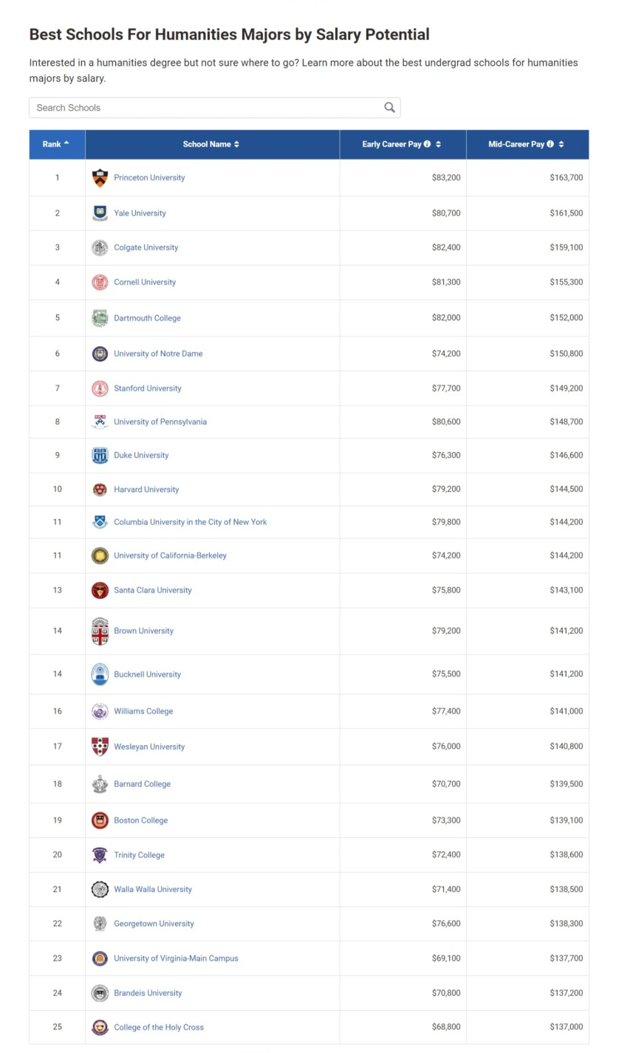Viewport: 633px width, 1053px height.
Task: Click the Mid-Career Pay info icon
Action: click(x=550, y=144)
